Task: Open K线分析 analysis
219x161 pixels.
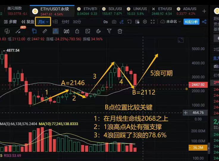Action: point(191,22)
